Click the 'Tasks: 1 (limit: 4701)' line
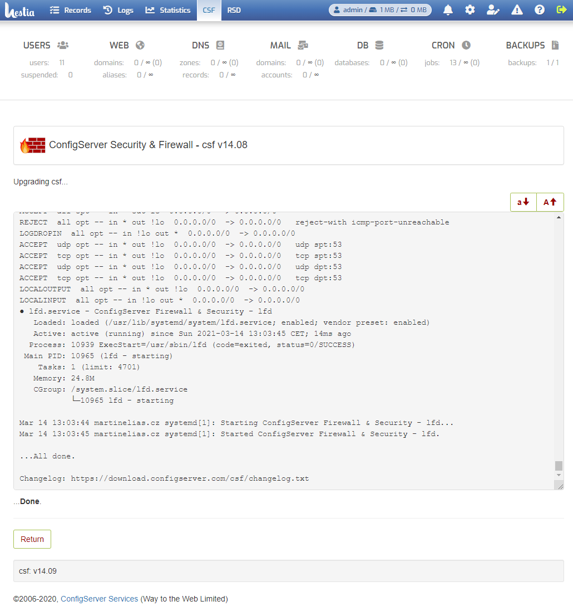This screenshot has width=573, height=611. tap(89, 367)
